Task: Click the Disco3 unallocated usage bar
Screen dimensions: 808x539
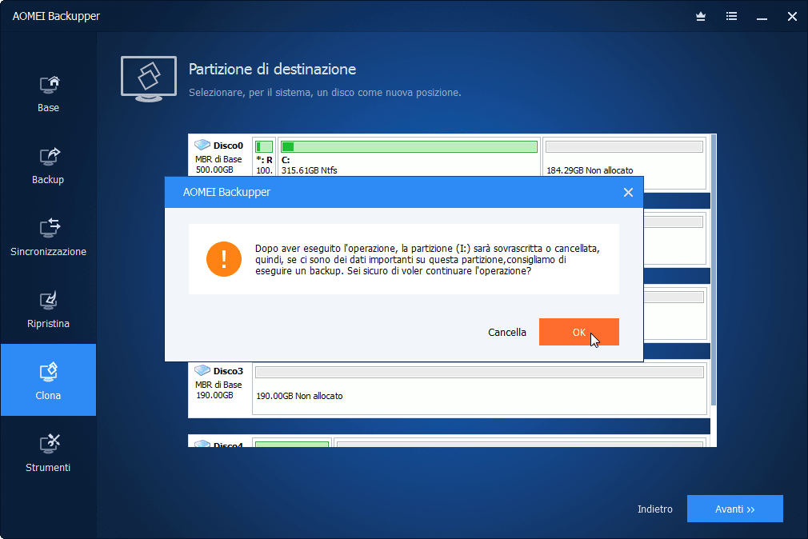Action: pos(479,372)
